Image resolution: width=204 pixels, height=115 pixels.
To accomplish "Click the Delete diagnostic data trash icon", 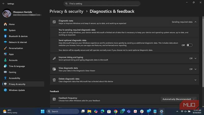I will click(x=54, y=80).
